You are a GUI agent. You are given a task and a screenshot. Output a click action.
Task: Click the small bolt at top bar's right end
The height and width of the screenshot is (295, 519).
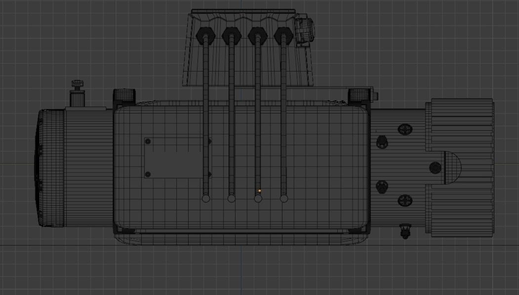click(x=376, y=96)
